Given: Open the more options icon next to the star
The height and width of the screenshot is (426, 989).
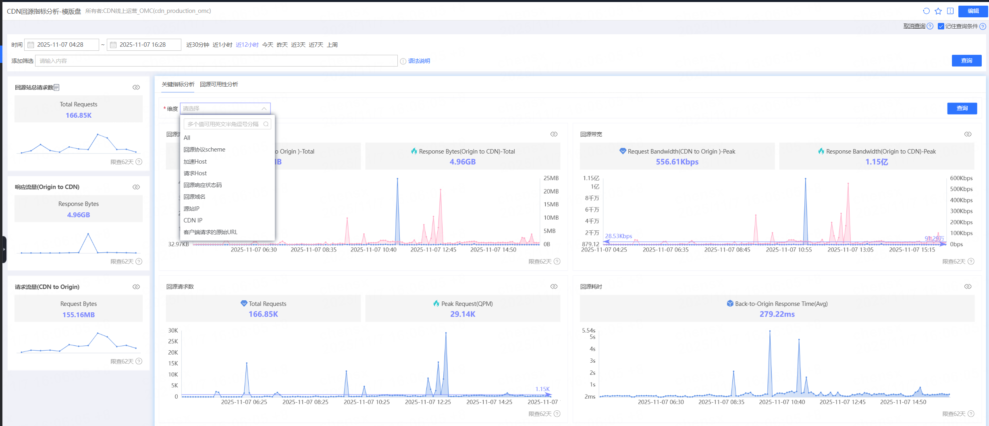Looking at the screenshot, I should pos(950,11).
